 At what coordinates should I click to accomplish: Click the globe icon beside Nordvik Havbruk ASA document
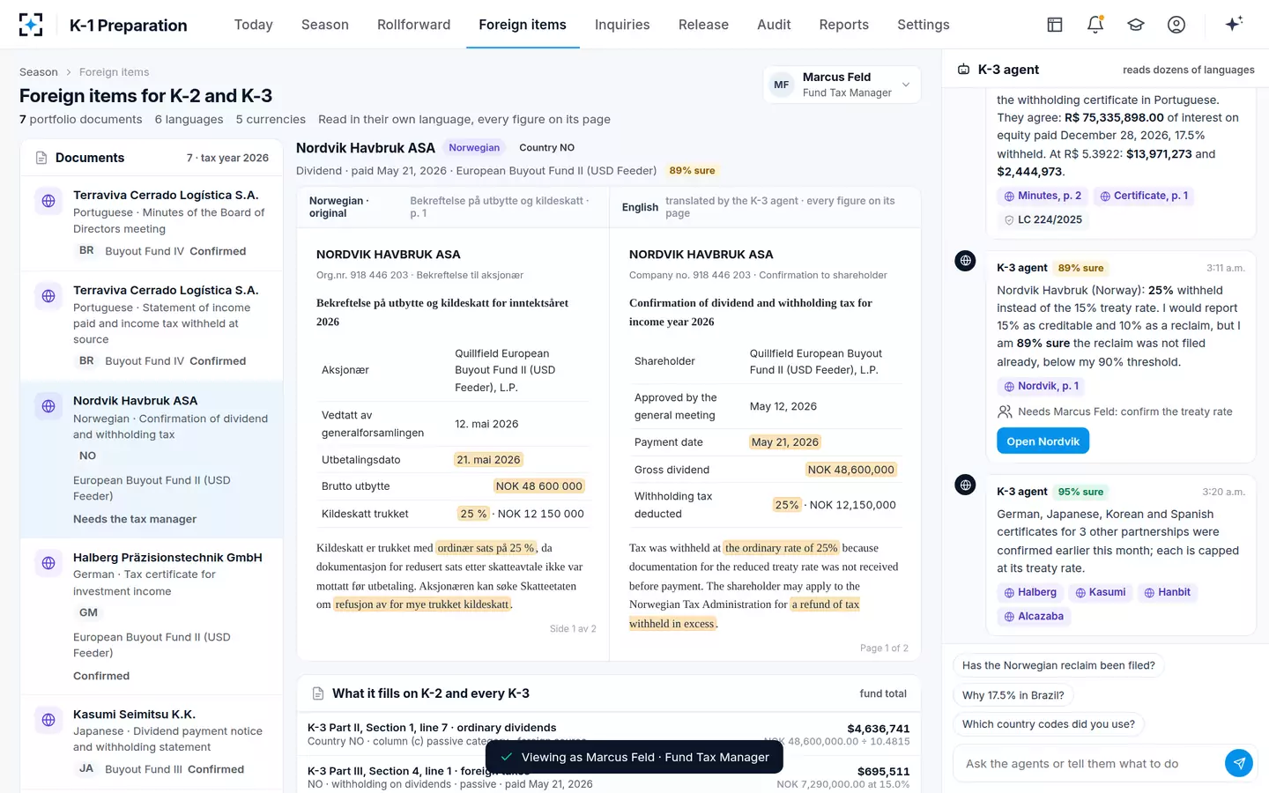coord(48,406)
